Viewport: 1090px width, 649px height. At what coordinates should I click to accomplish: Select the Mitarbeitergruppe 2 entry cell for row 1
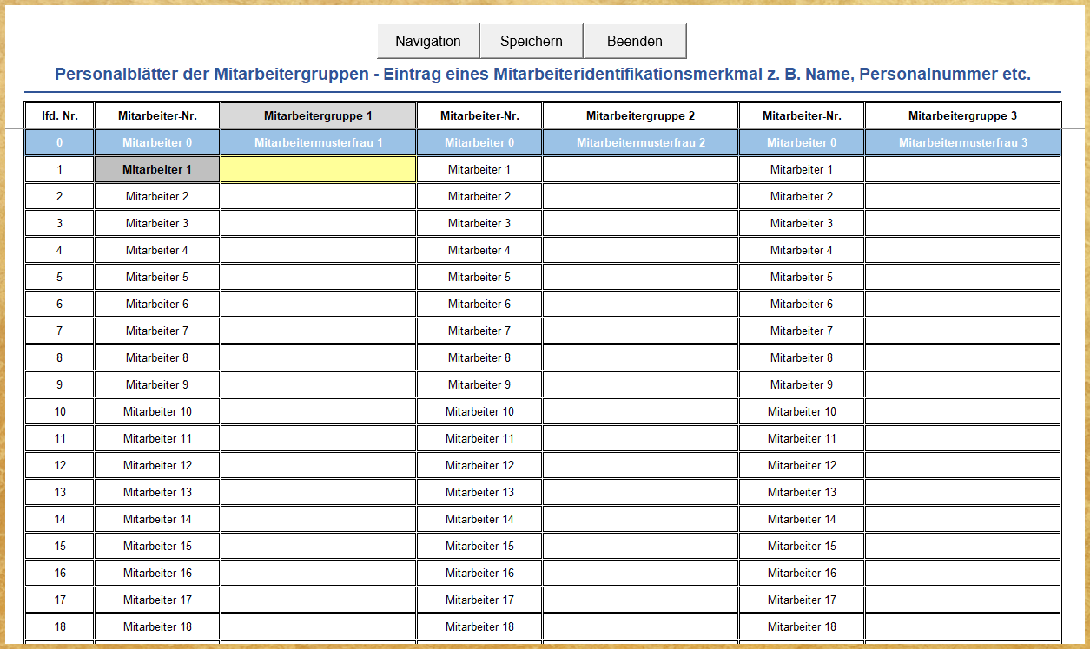pos(640,170)
